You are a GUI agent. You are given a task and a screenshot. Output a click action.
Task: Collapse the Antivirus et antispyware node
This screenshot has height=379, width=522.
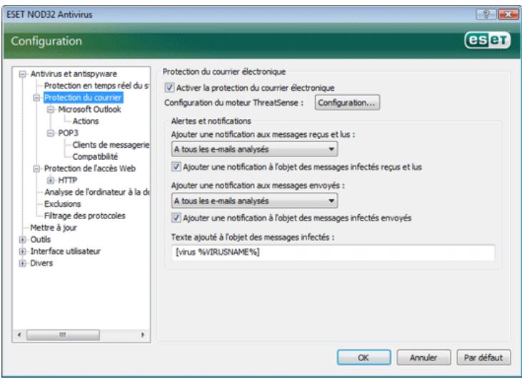[23, 74]
